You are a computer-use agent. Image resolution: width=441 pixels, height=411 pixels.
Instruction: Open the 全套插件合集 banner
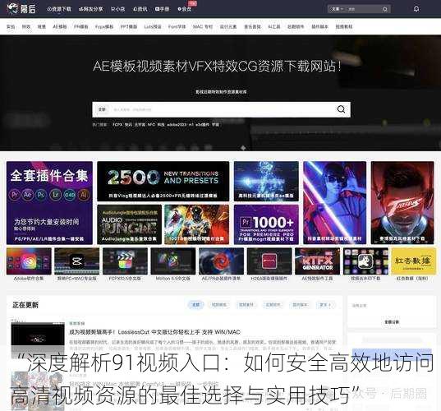(49, 203)
